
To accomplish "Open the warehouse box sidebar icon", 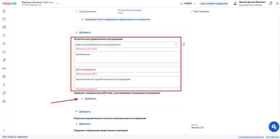I will coord(4,77).
